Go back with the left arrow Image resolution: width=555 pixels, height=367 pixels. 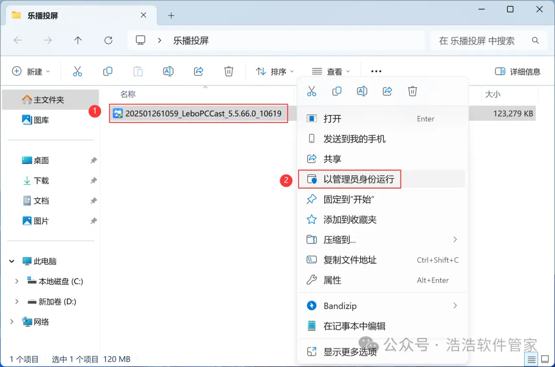pyautogui.click(x=17, y=40)
